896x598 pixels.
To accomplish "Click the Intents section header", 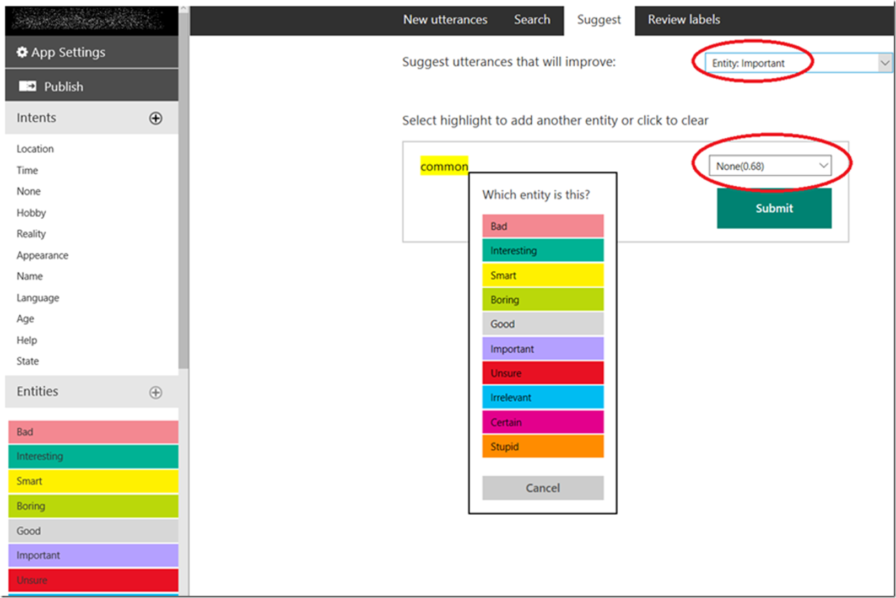I will point(91,118).
